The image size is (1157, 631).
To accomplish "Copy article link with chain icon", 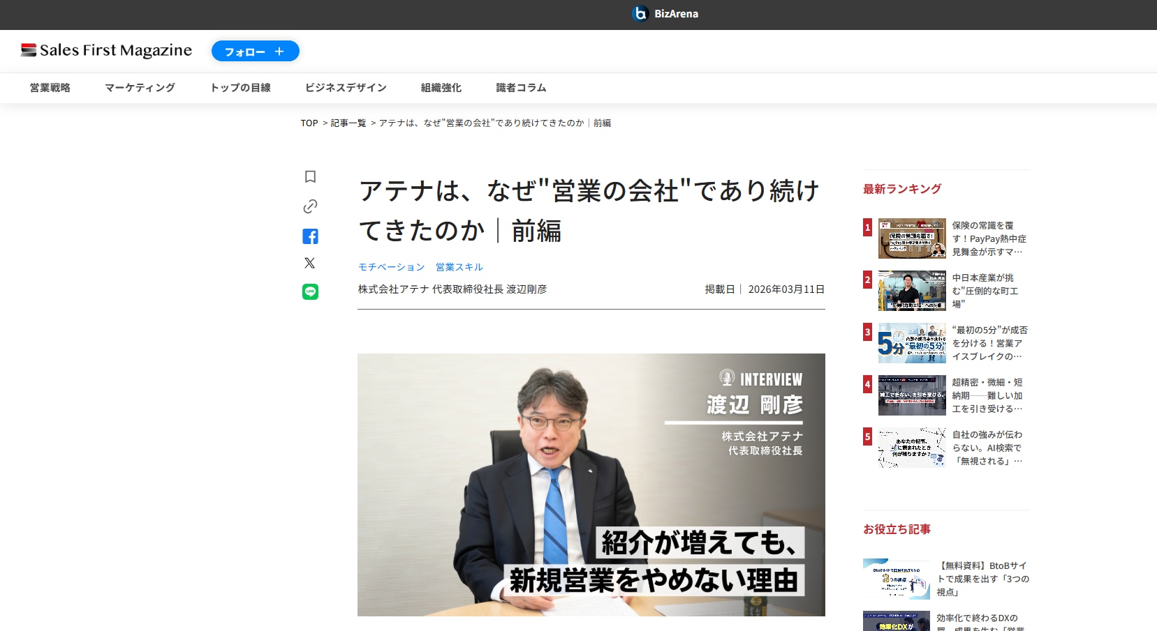I will point(310,206).
